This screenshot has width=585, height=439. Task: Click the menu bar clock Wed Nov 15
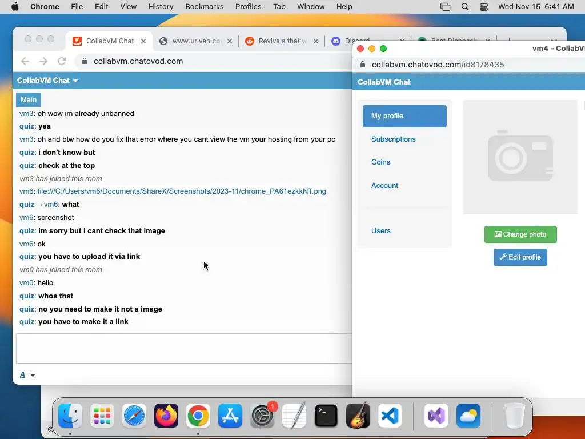536,6
